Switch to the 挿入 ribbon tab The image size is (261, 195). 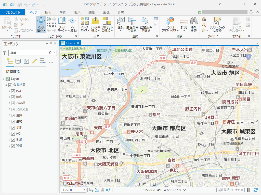[x=48, y=12]
